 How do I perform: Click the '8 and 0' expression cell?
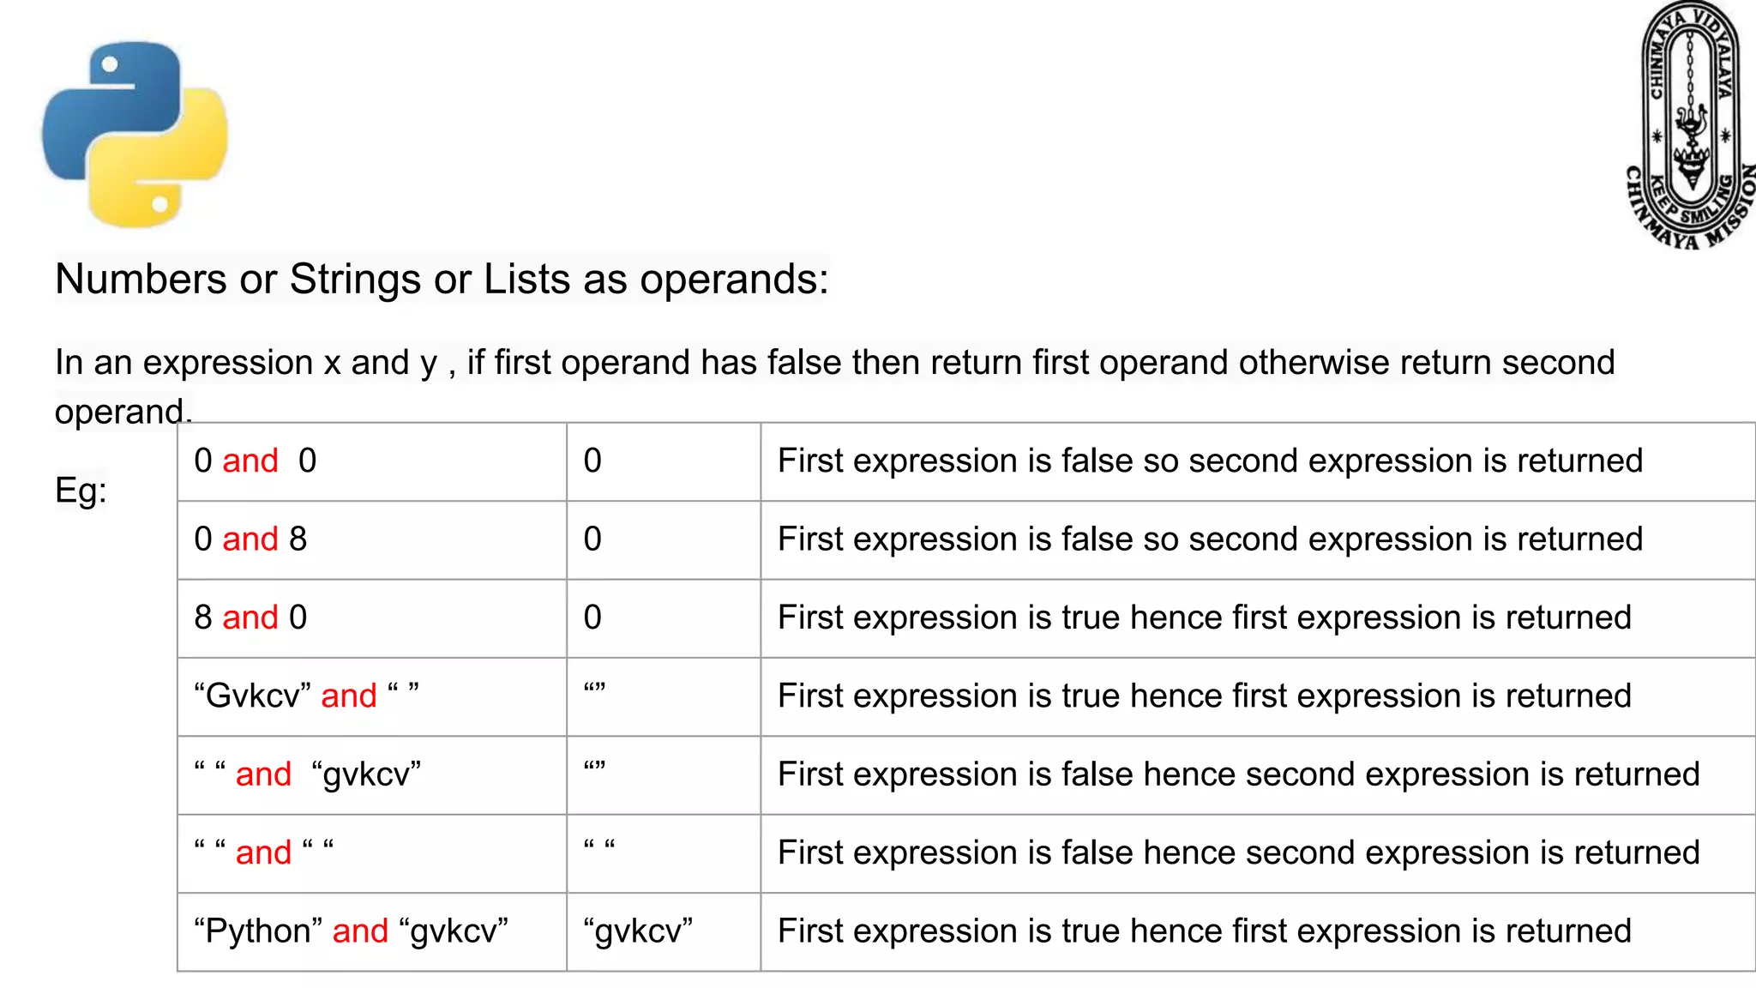372,618
